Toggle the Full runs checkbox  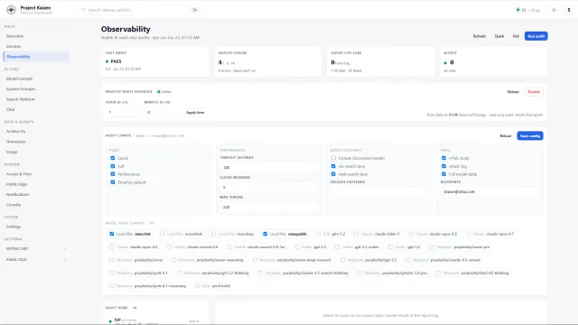[113, 166]
